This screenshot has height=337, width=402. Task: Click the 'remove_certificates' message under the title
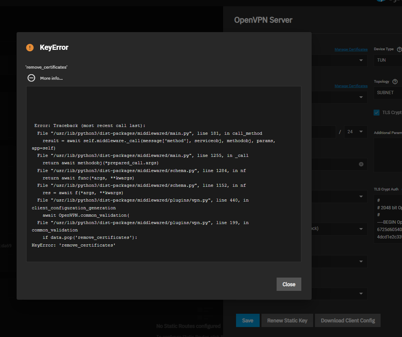(46, 67)
